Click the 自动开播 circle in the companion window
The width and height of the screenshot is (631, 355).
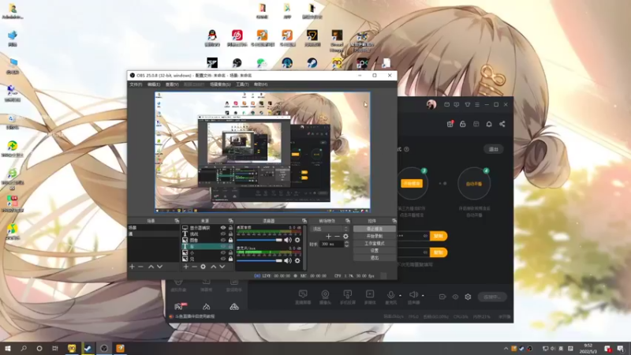pos(474,184)
